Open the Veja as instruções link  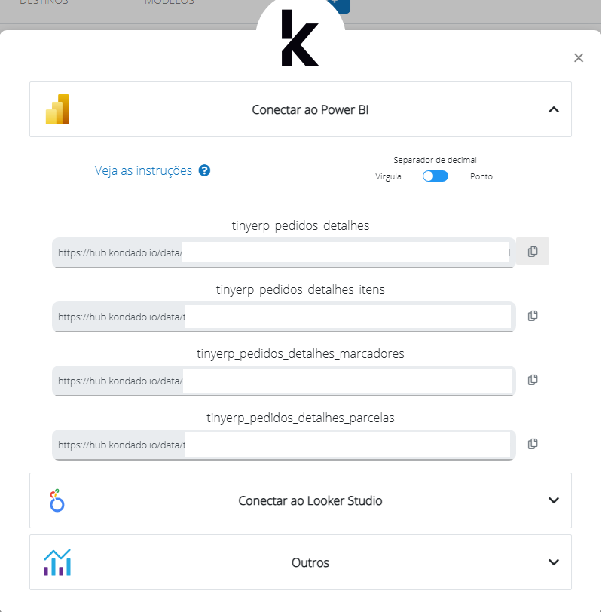143,170
